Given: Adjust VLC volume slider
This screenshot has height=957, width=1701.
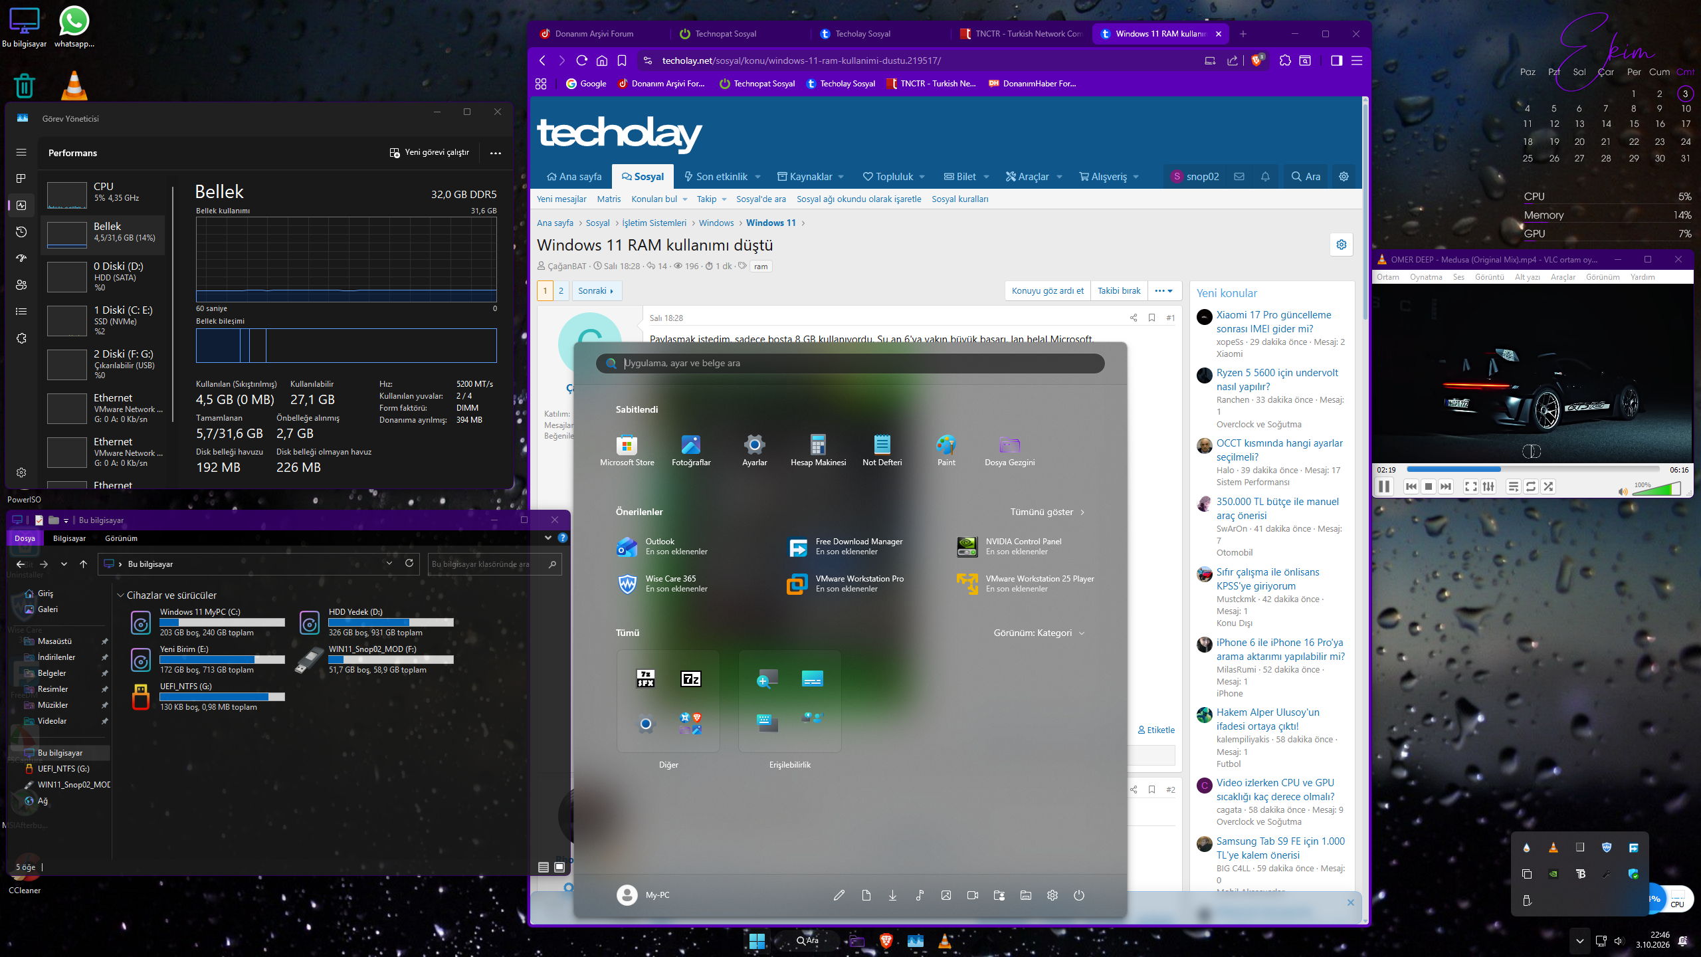Looking at the screenshot, I should tap(1656, 490).
